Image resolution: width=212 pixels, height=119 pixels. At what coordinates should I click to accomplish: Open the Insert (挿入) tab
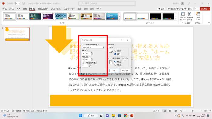pos(18,9)
